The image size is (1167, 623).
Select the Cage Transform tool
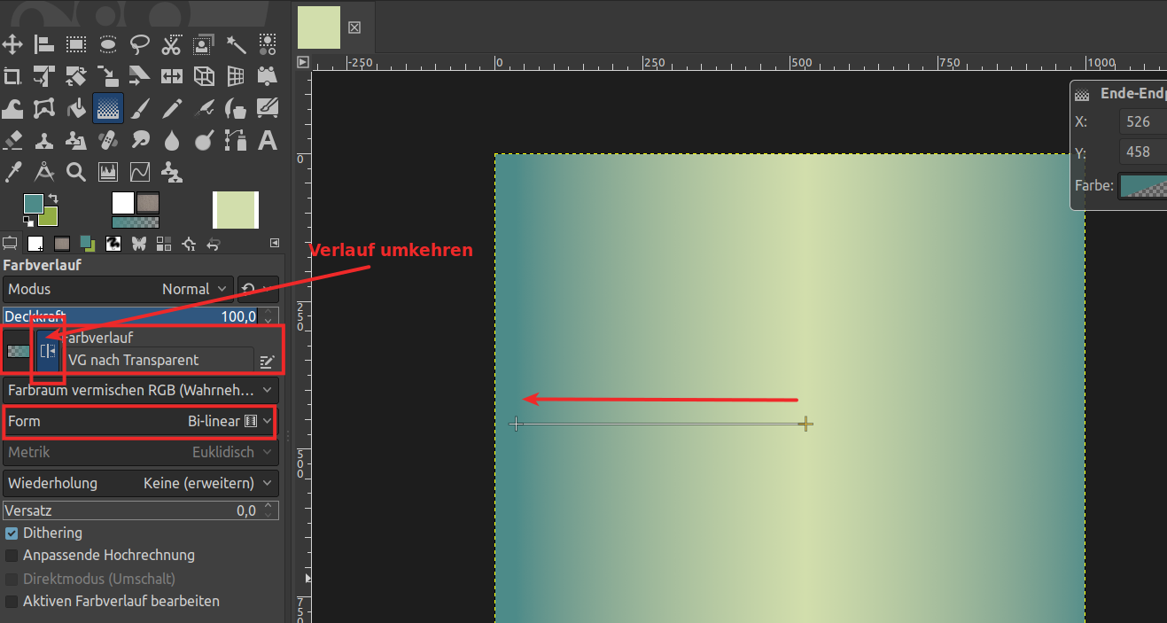click(x=44, y=108)
